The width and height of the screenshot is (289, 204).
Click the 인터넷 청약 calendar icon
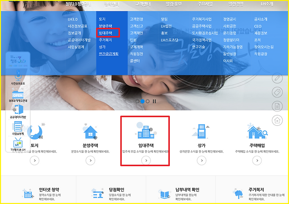click(x=28, y=194)
